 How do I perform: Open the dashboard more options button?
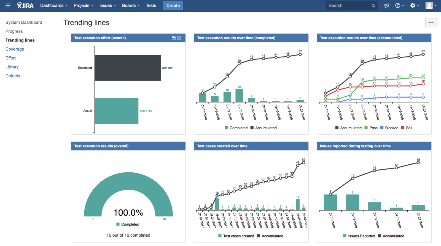click(x=431, y=23)
